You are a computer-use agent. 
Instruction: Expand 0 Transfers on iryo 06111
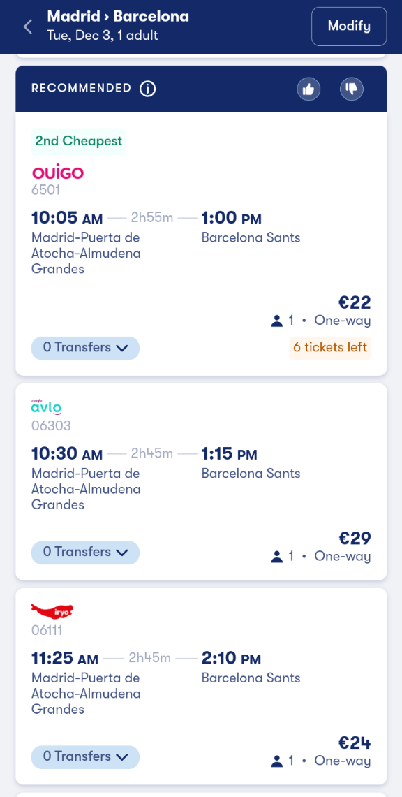(85, 757)
